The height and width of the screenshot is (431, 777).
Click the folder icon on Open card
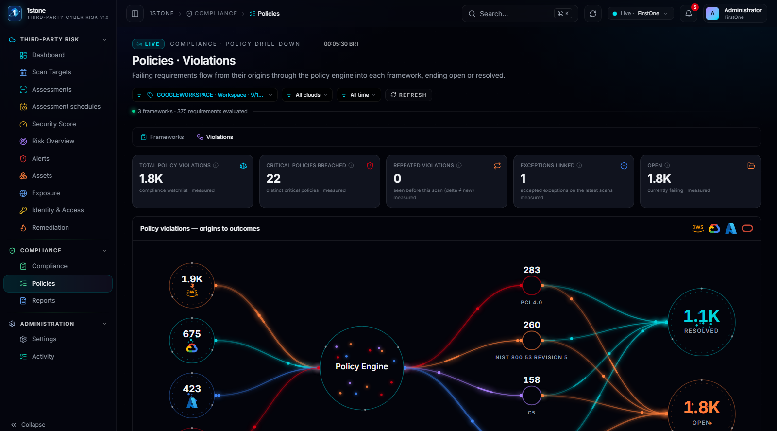(x=751, y=166)
